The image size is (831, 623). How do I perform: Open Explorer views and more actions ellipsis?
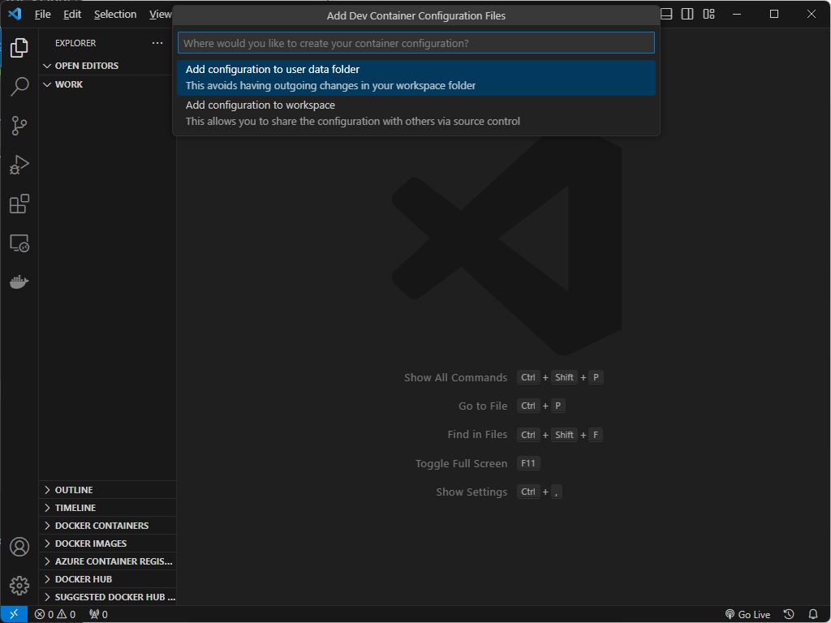click(157, 43)
